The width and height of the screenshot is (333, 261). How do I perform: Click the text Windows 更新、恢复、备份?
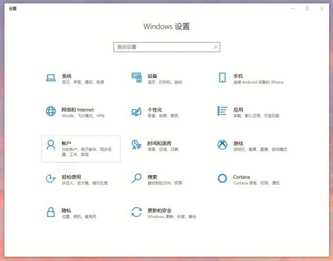[x=172, y=217]
